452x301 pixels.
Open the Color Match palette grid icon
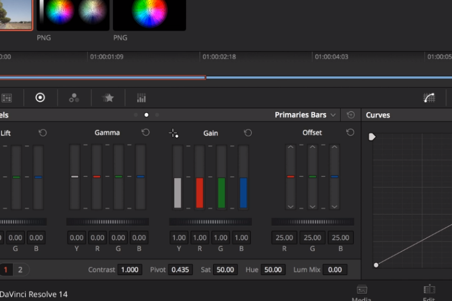click(6, 98)
